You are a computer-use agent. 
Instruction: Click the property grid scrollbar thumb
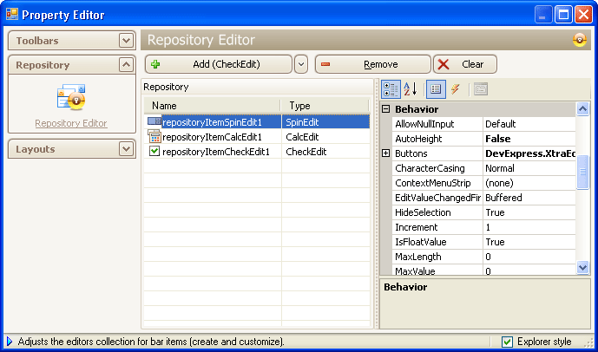pos(582,172)
